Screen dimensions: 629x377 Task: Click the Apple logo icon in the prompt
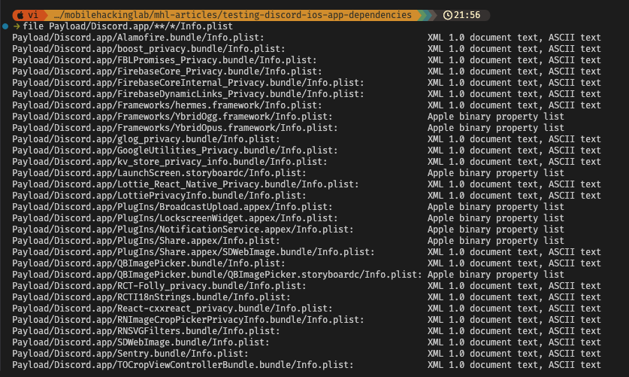(20, 15)
